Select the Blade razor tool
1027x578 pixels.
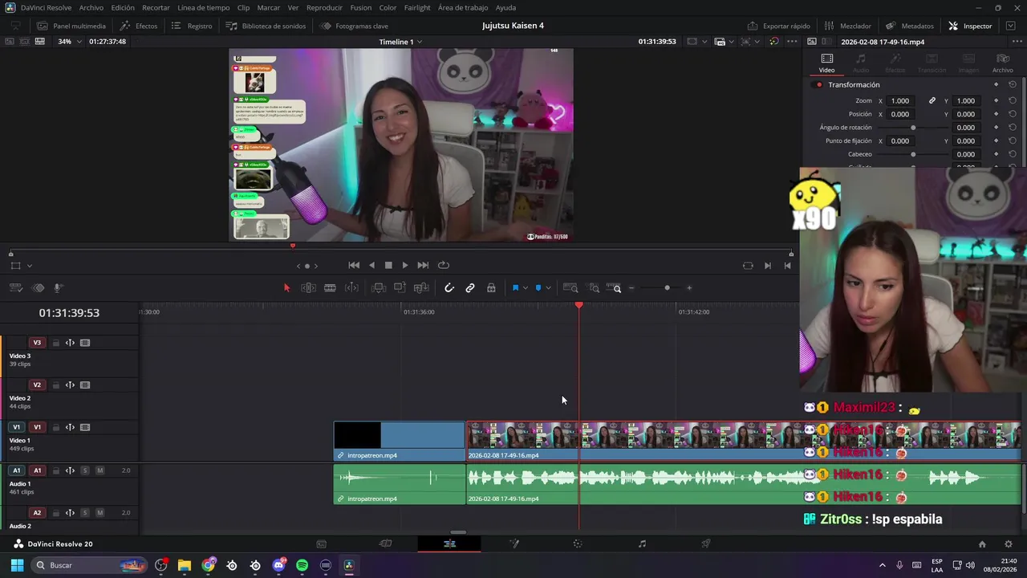pos(330,288)
